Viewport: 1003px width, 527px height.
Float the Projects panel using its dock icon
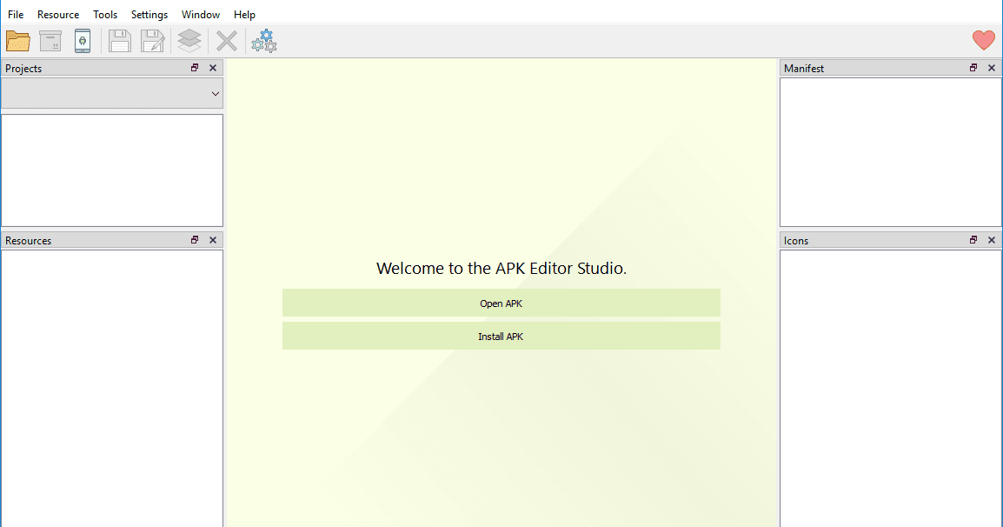pos(194,67)
